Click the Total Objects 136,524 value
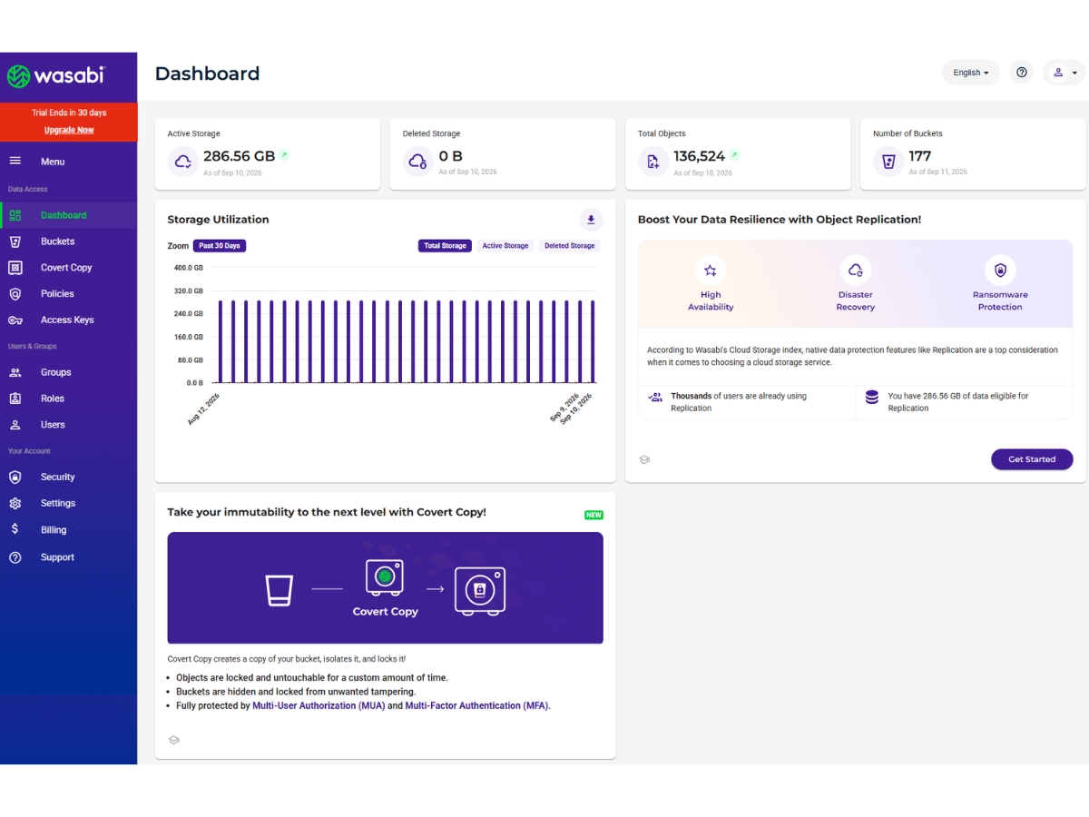The width and height of the screenshot is (1089, 817). coord(700,156)
